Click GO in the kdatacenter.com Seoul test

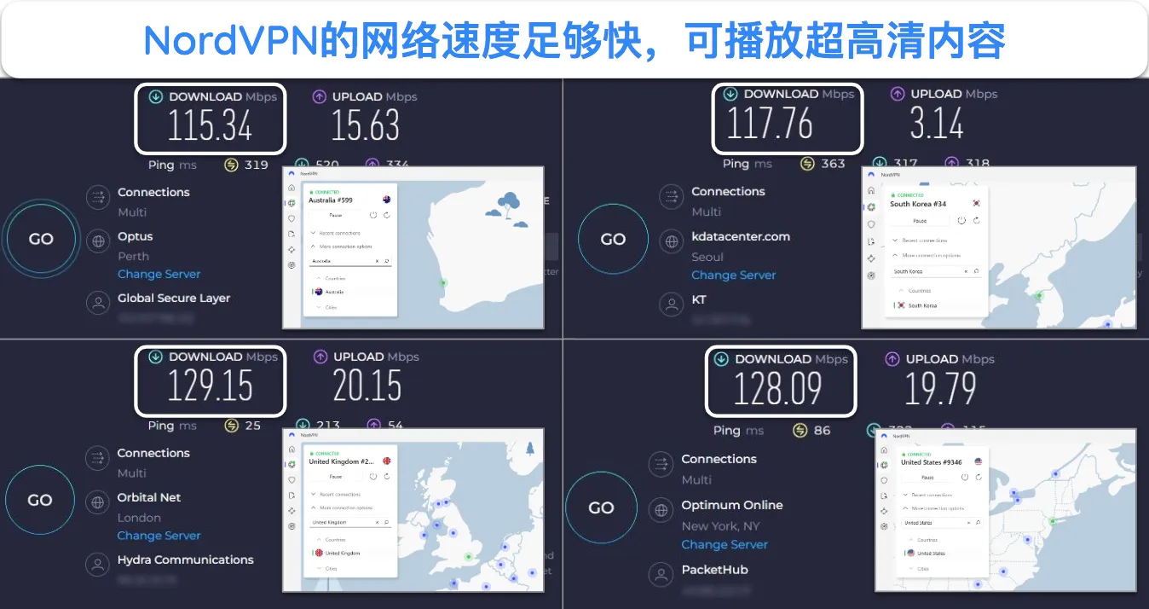pos(613,240)
